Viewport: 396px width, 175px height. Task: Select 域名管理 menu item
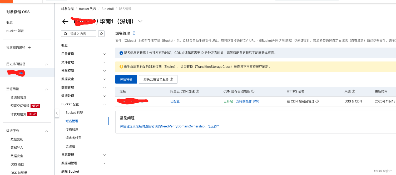tap(72, 121)
